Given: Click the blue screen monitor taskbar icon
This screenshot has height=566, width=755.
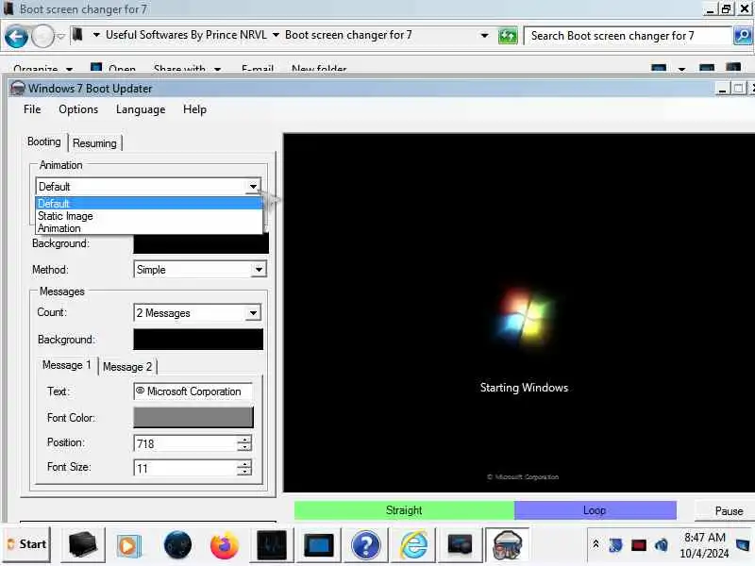Looking at the screenshot, I should (x=319, y=545).
